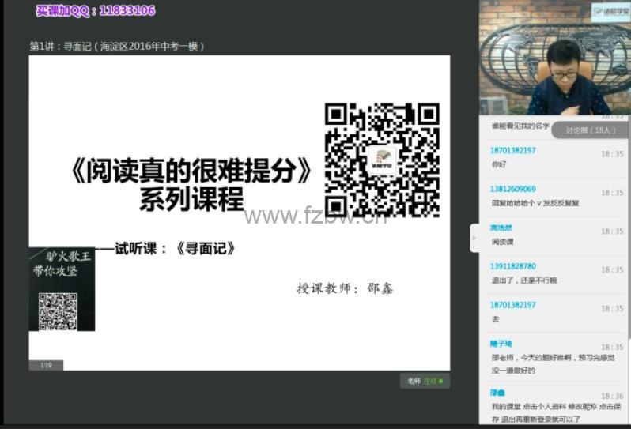631x429 pixels.
Task: Click the slide text 授课教师:邵鑫
Action: click(345, 288)
